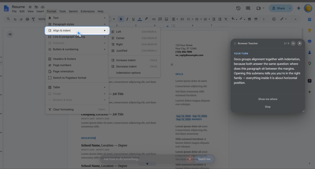The width and height of the screenshot is (315, 169).
Task: Toggle italic formatting button
Action: 127,19
